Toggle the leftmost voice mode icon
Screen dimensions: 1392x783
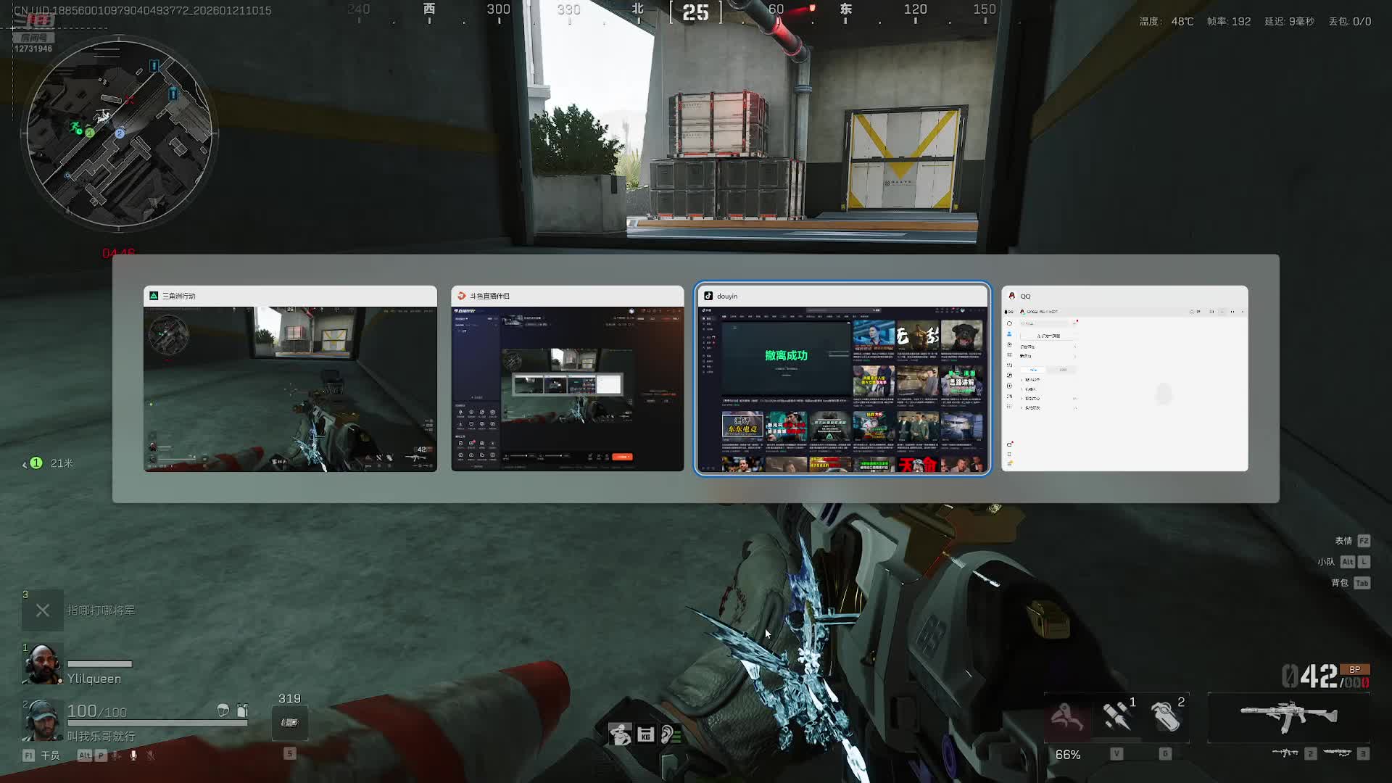click(116, 755)
